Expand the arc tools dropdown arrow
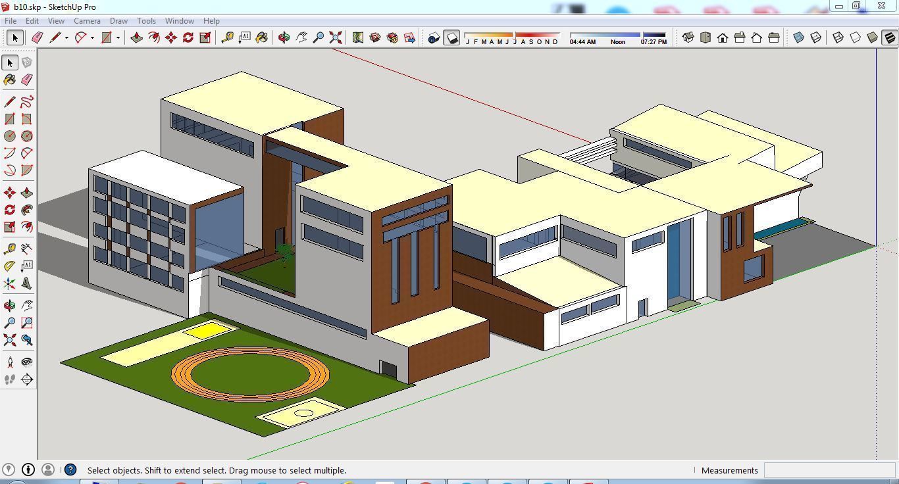This screenshot has width=899, height=484. [92, 38]
